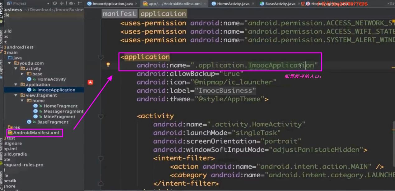The image size is (395, 191).
Task: Click the application breadcrumb
Action: (x=163, y=14)
